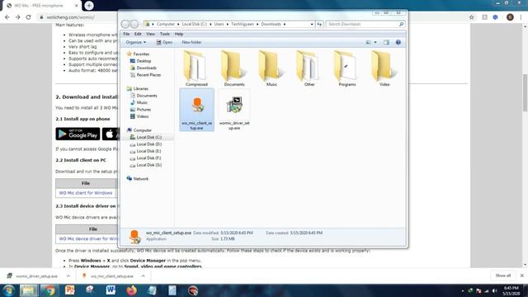Open the File menu

(126, 34)
